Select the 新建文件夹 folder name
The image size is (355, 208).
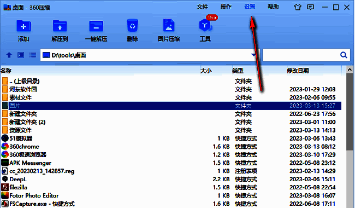tap(23, 114)
